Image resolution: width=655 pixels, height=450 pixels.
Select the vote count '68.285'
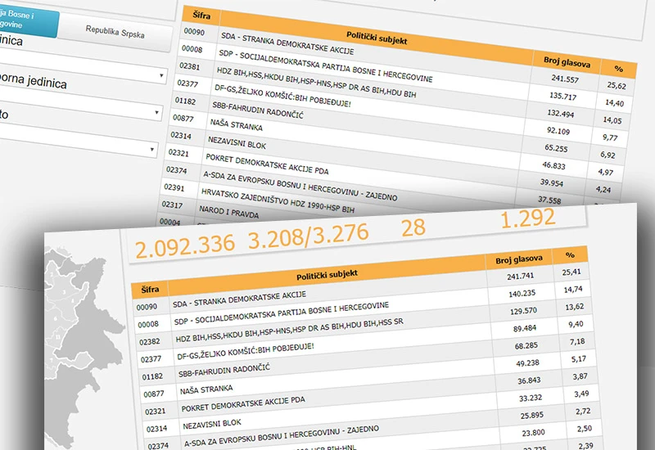tap(526, 345)
